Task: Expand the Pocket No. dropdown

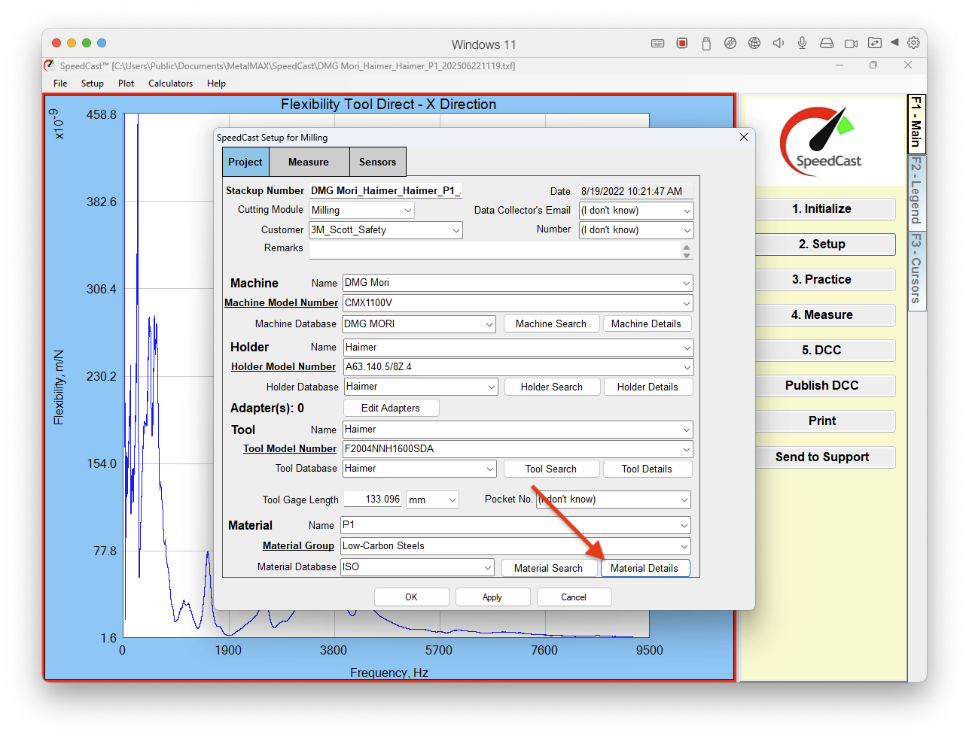Action: (x=684, y=500)
